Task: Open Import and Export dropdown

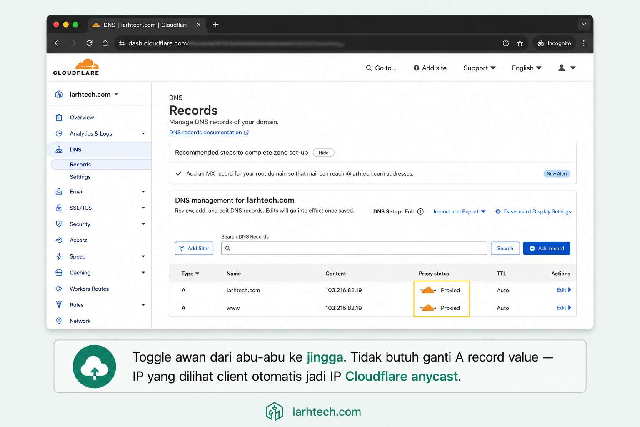Action: 460,212
